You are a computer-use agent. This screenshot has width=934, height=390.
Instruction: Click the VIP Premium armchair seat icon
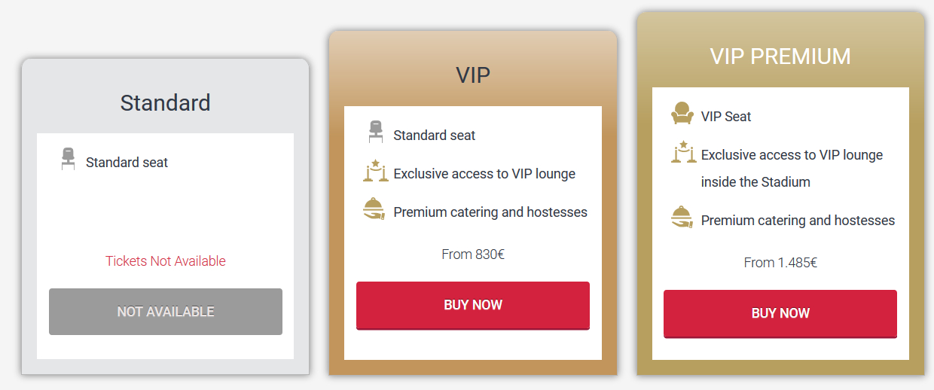tap(682, 114)
